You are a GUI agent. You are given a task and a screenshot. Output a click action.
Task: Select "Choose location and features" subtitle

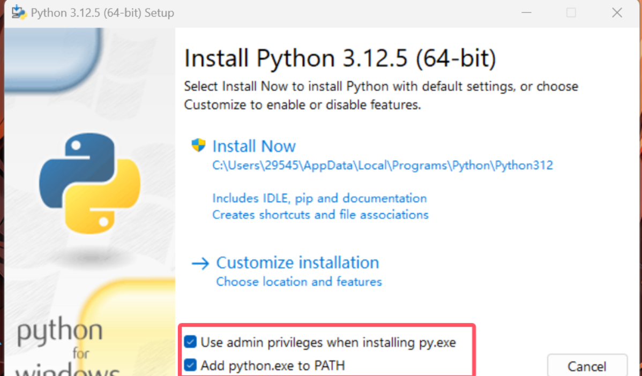(x=299, y=282)
